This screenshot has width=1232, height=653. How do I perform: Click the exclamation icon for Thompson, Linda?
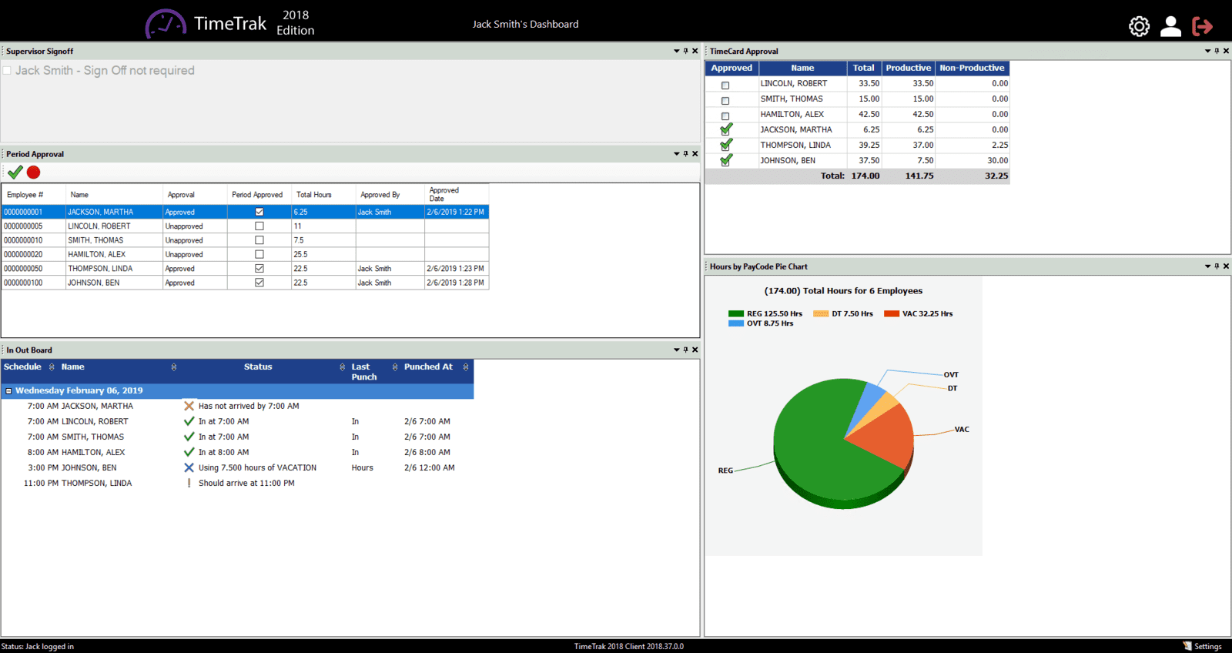(x=189, y=483)
